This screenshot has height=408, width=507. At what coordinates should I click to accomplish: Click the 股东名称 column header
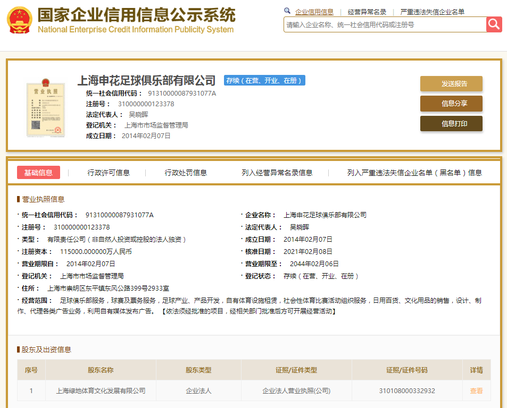click(x=101, y=370)
